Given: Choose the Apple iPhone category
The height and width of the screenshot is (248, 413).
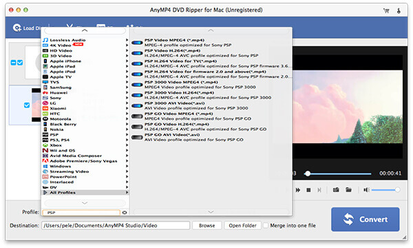Looking at the screenshot, I should pos(85,61).
